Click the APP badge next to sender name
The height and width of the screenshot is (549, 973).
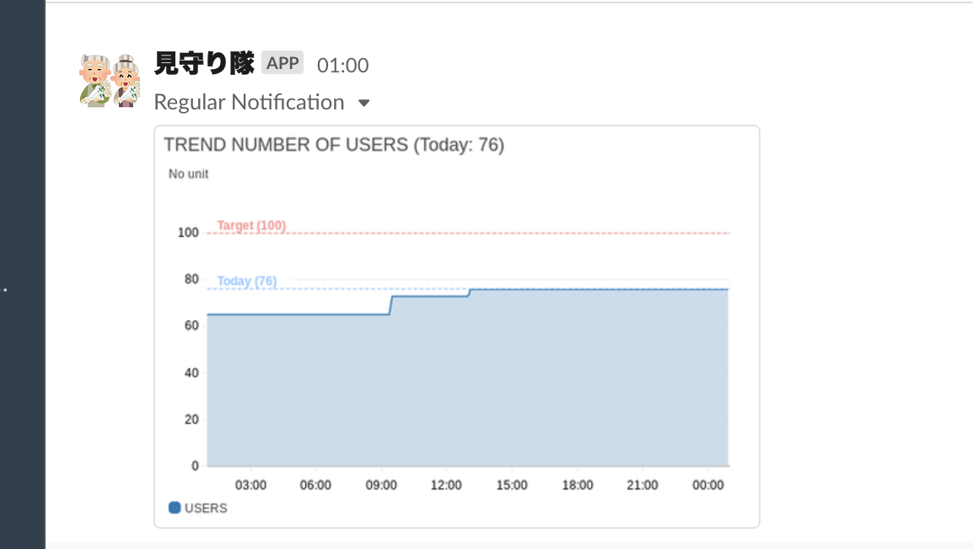282,63
